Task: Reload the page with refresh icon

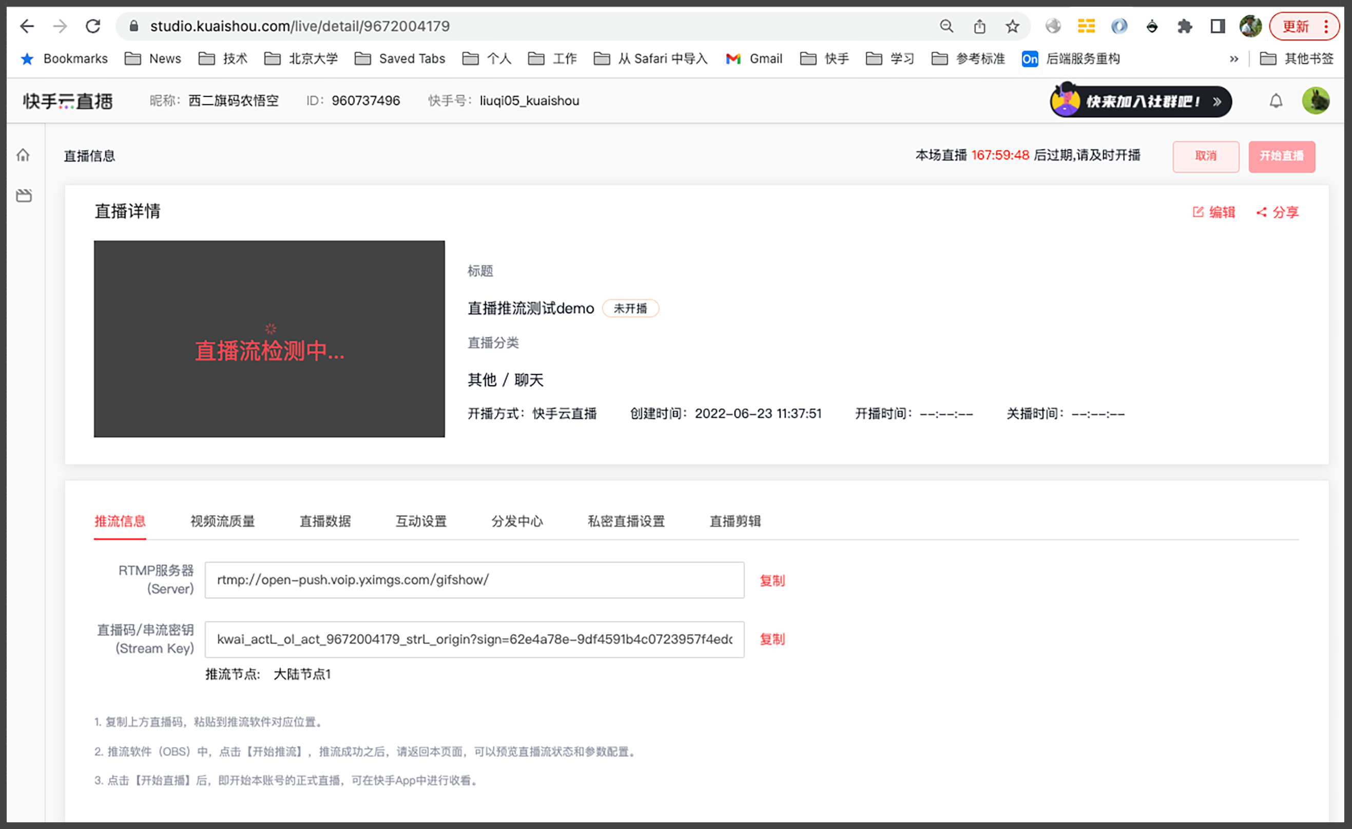Action: [93, 26]
